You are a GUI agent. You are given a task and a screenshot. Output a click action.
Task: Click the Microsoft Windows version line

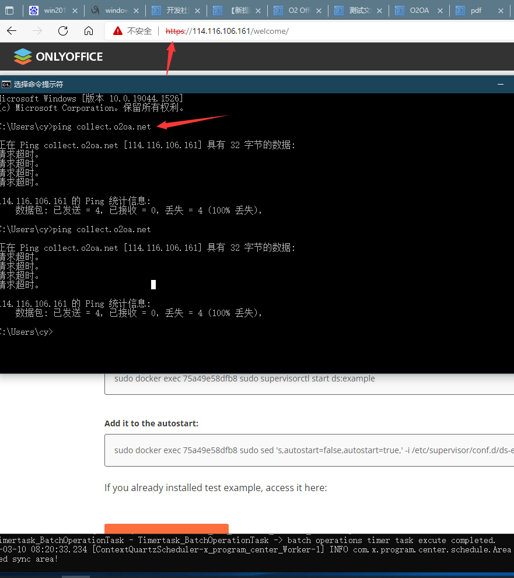click(91, 99)
